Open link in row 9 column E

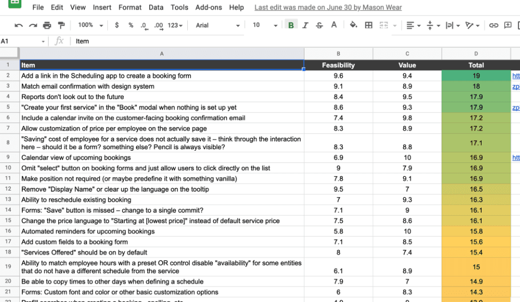tap(516, 158)
